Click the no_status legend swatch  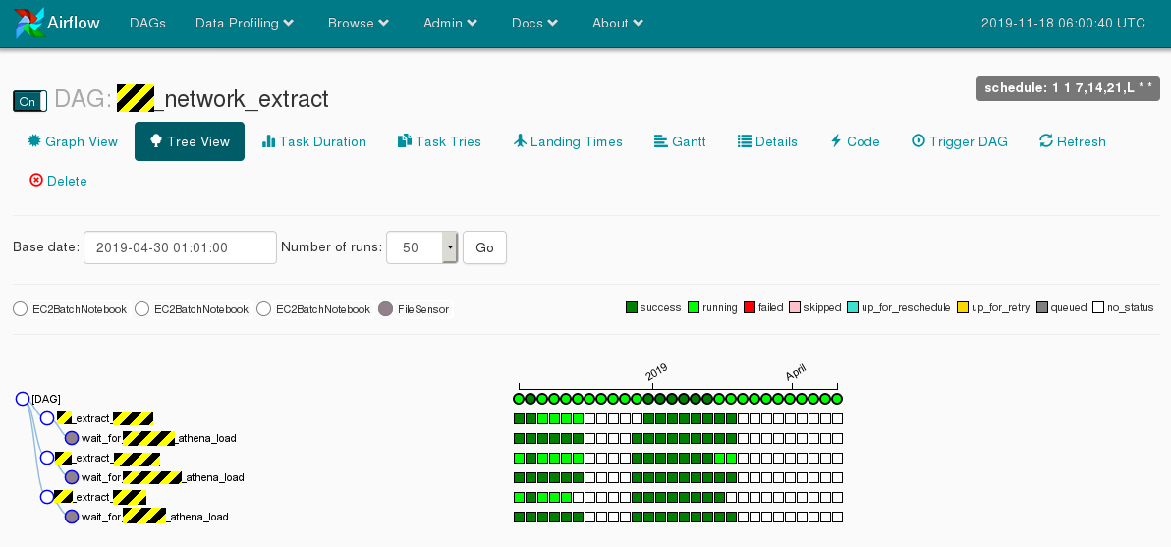coord(1098,307)
